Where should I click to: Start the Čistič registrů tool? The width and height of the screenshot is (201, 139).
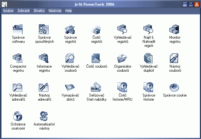[x=96, y=30]
